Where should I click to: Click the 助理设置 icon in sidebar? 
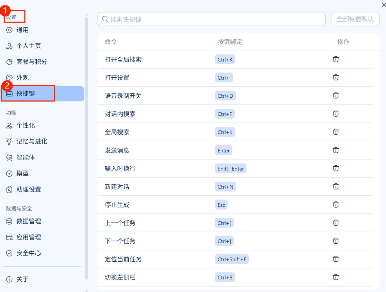[x=9, y=190]
